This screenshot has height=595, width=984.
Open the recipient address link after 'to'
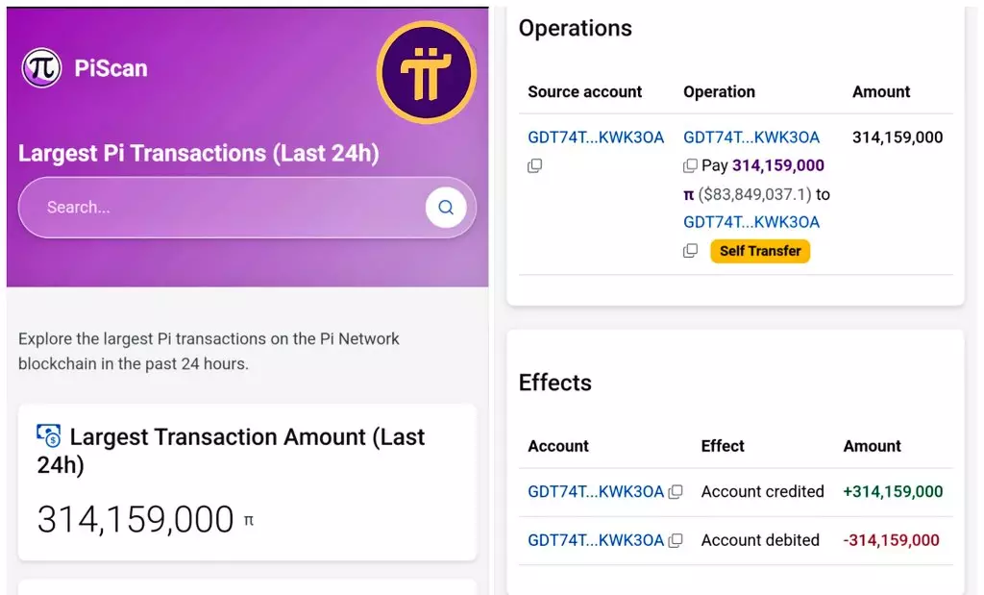751,222
